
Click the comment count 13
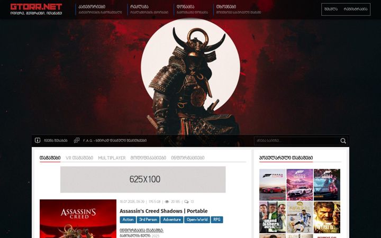(x=192, y=202)
